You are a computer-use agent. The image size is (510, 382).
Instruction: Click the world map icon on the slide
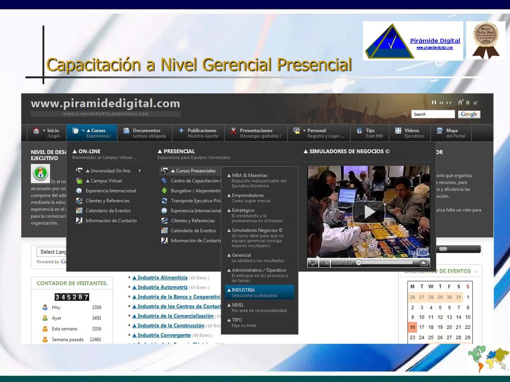coord(489,358)
